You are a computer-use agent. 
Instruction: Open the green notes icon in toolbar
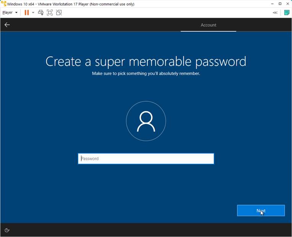287,13
